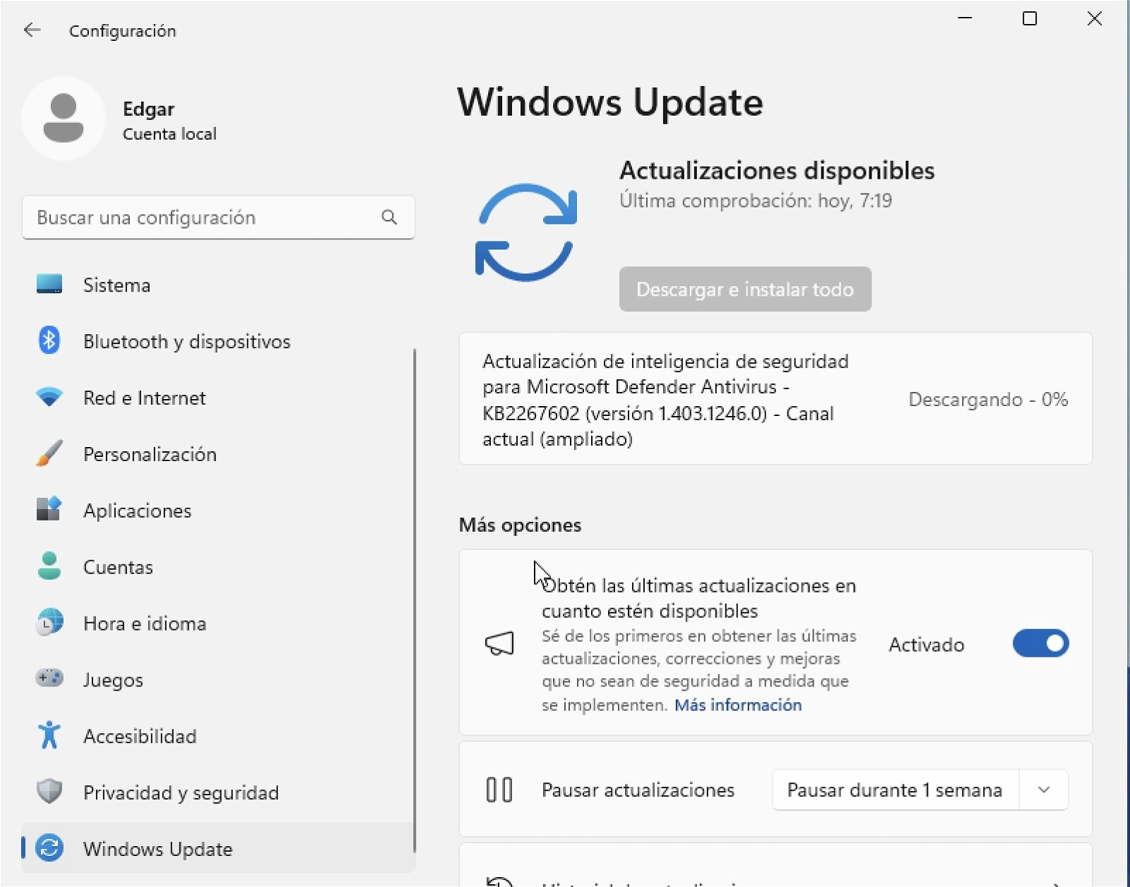Screen dimensions: 1130x887
Task: Click Descargar e instalar todo button
Action: point(745,289)
